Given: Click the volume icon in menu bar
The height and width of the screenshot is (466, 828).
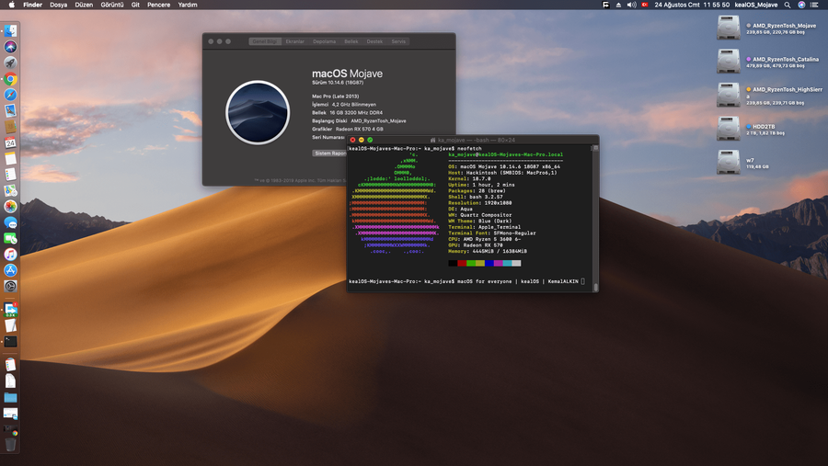Looking at the screenshot, I should tap(631, 5).
